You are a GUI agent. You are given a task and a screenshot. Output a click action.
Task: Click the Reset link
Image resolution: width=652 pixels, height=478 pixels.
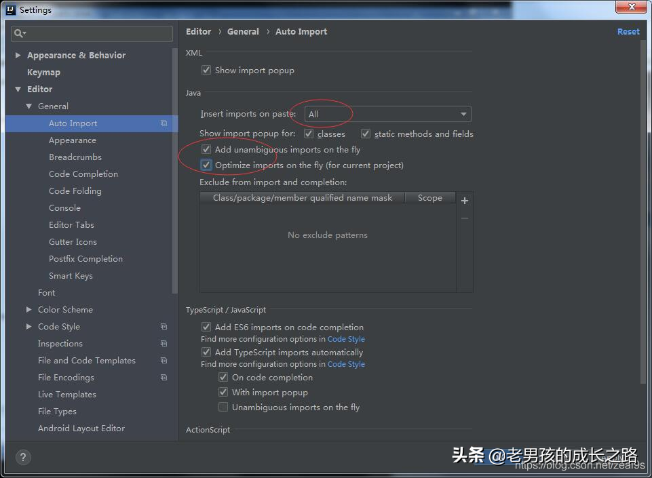tap(628, 31)
